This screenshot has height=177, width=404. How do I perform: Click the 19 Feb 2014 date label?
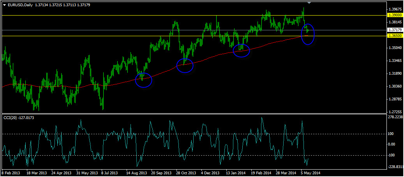coord(261,173)
